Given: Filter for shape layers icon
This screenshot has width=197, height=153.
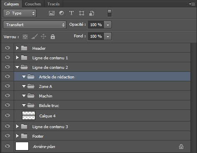Looking at the screenshot, I should 81,13.
